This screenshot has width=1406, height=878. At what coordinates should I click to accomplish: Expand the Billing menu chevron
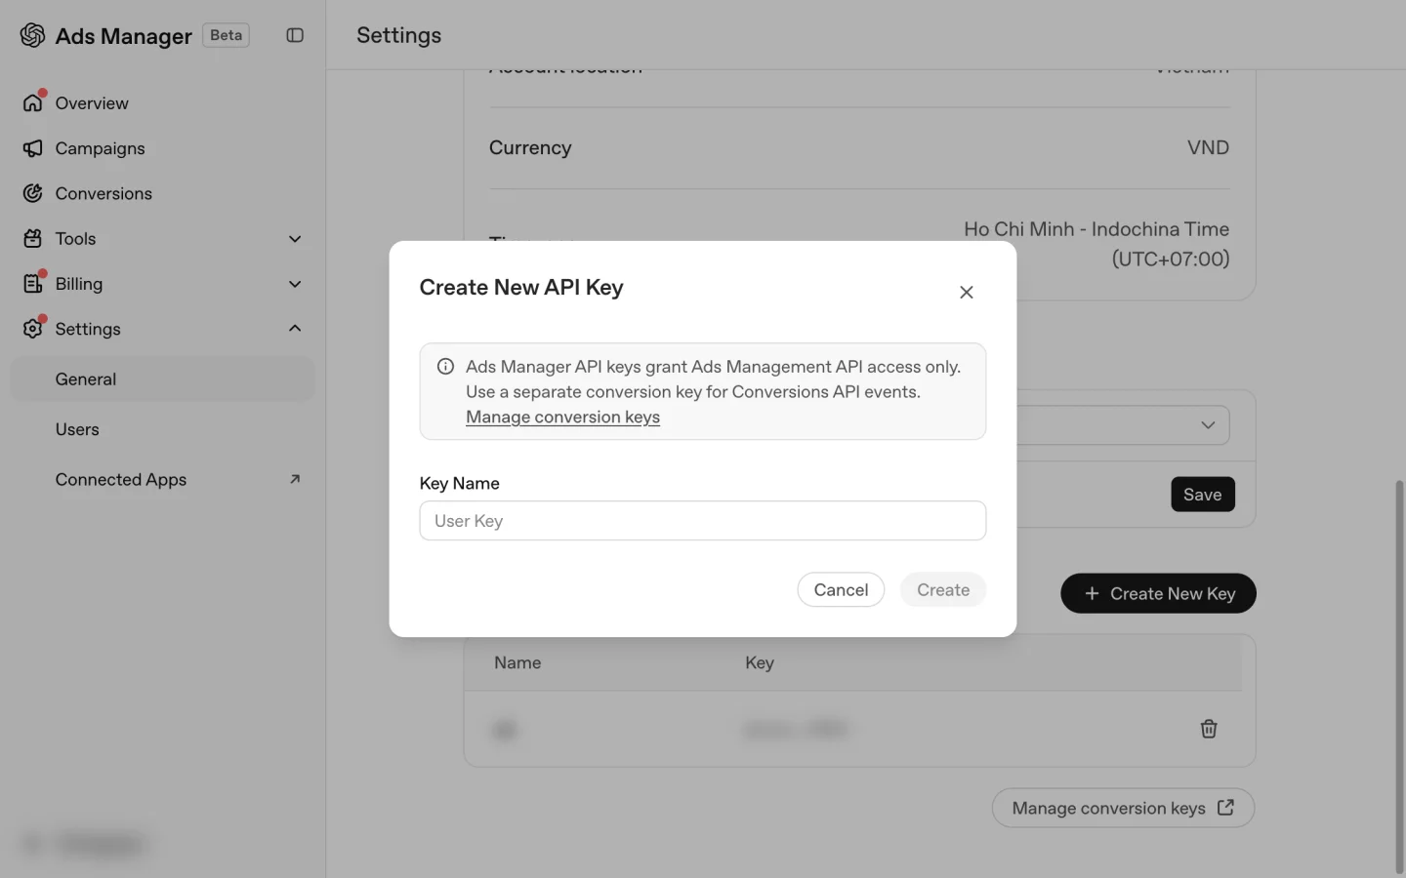coord(295,284)
